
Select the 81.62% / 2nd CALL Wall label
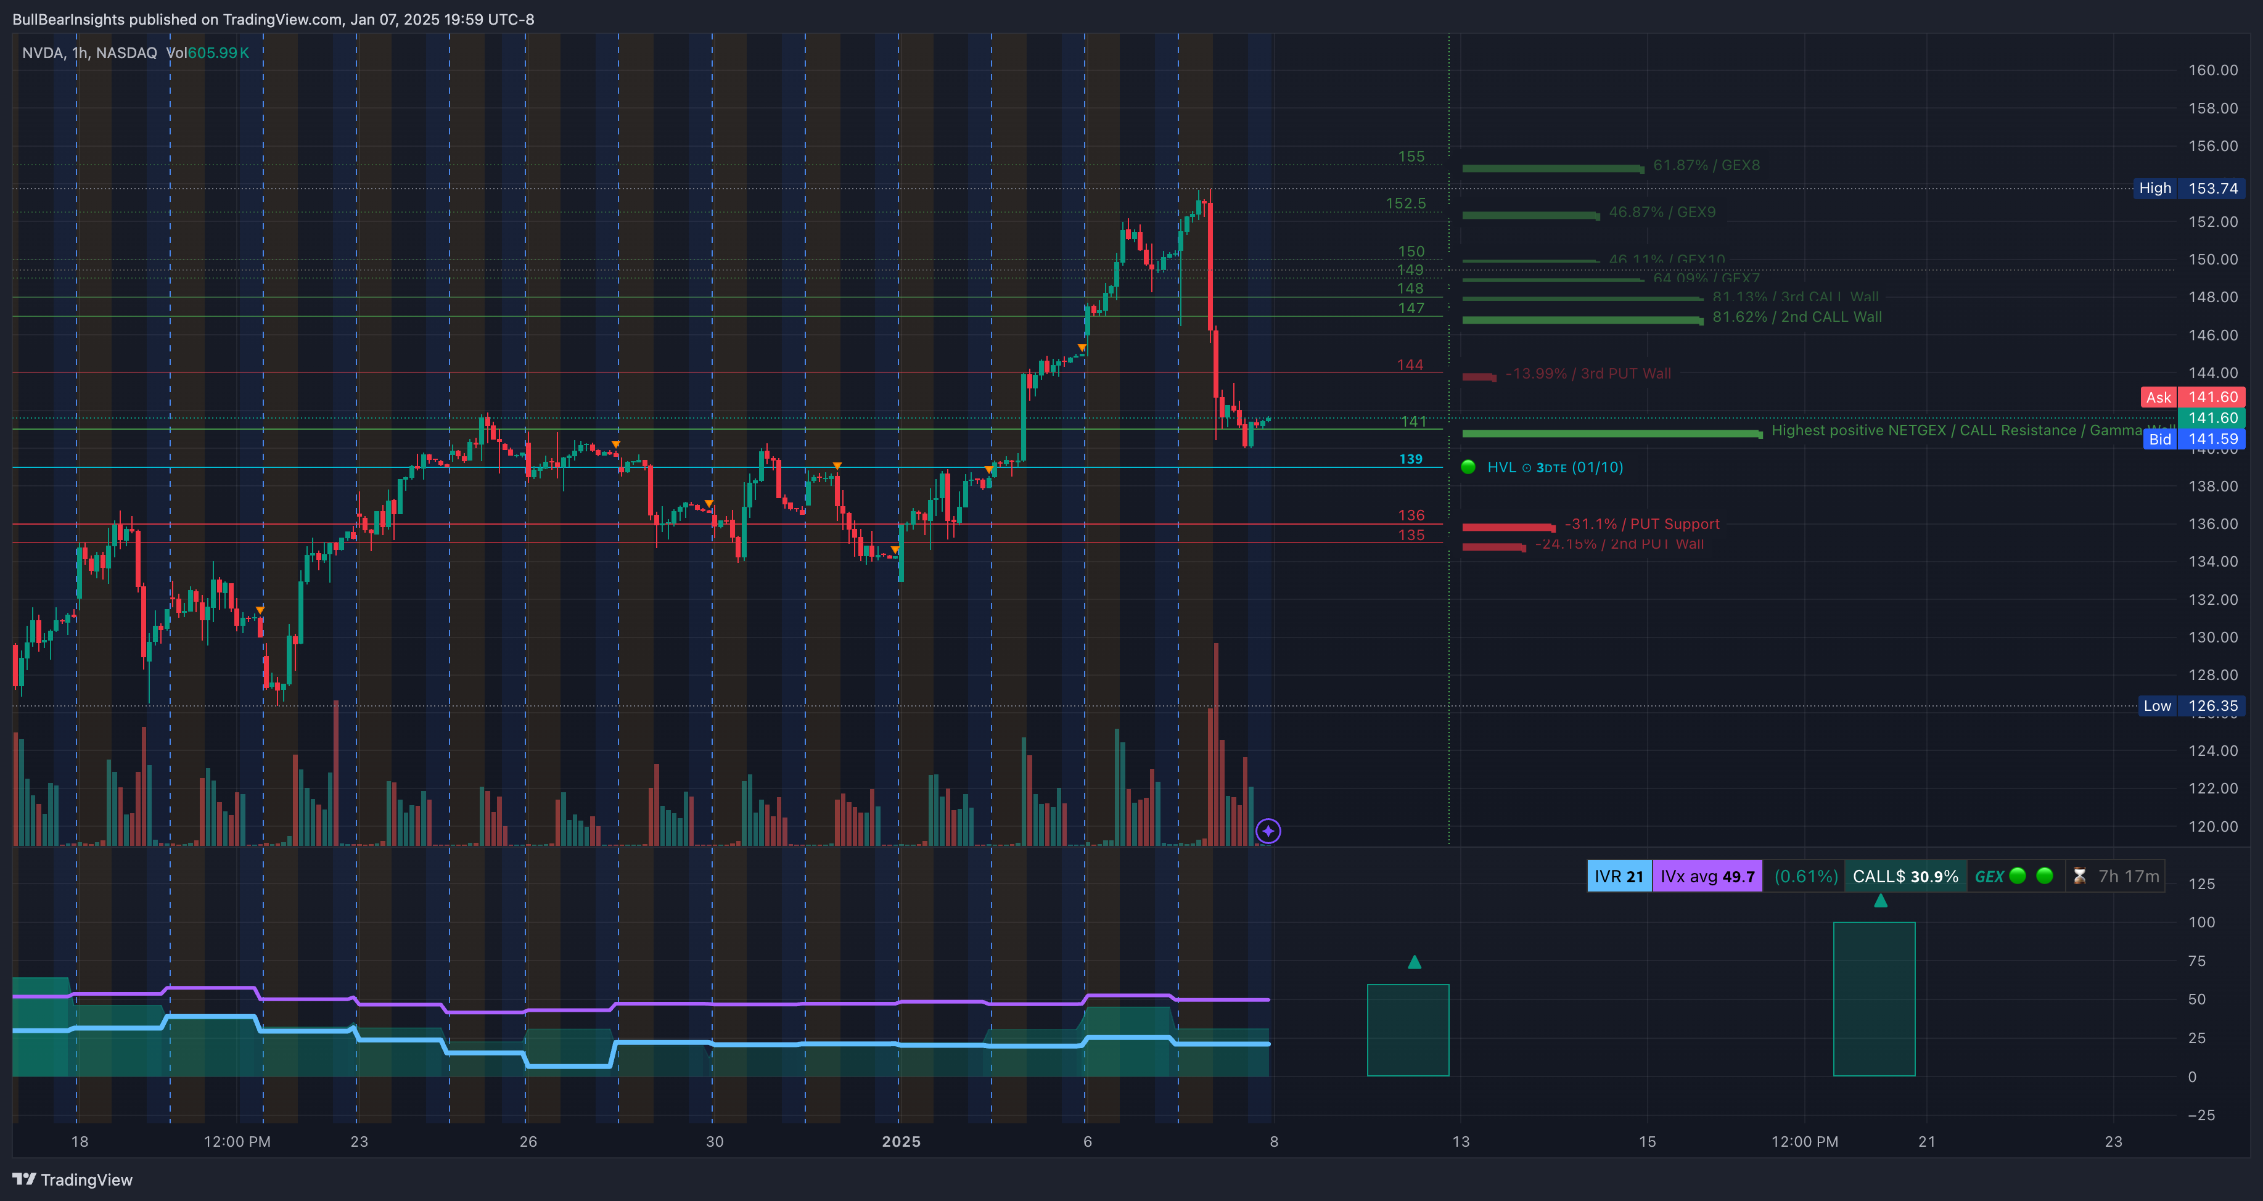(x=1797, y=316)
